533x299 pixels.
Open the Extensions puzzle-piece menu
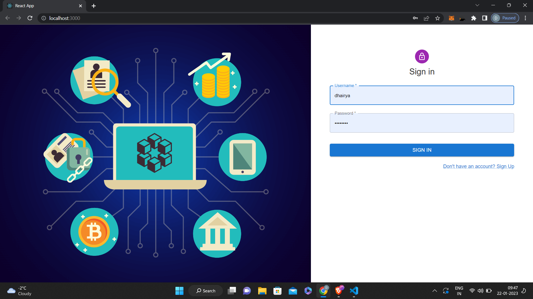click(x=474, y=18)
